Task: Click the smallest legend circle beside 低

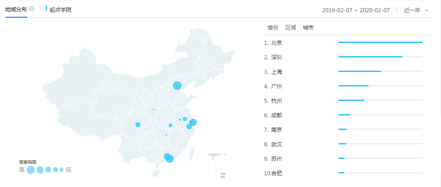Action: tap(62, 170)
